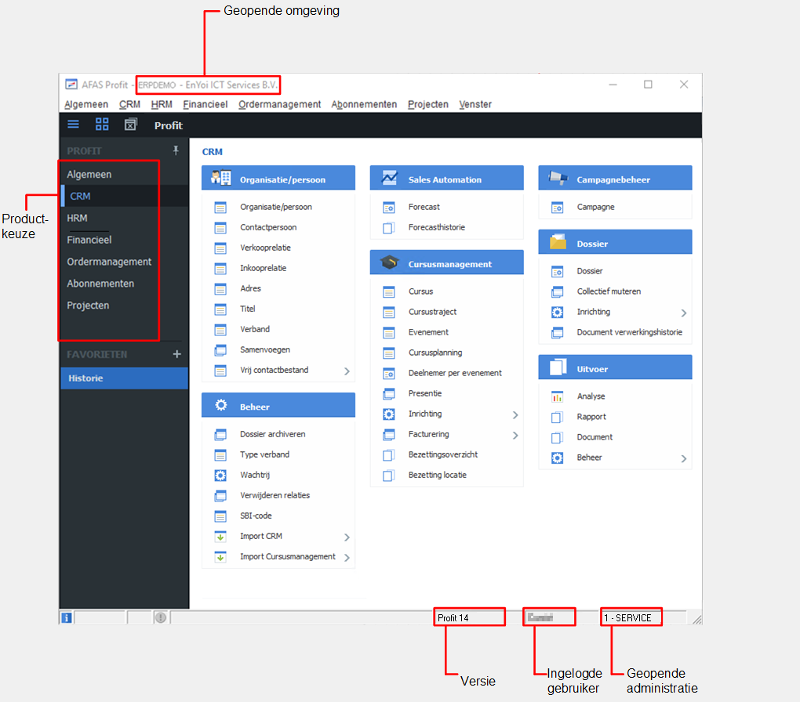Click the window resize grip corner
800x702 pixels.
(x=697, y=619)
